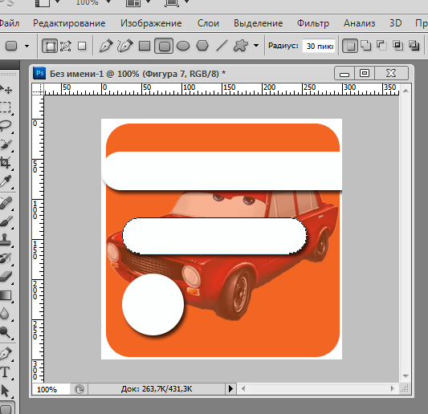Select the Rectangular Marquee tool
Viewport: 428px width, 414px height.
(x=6, y=108)
